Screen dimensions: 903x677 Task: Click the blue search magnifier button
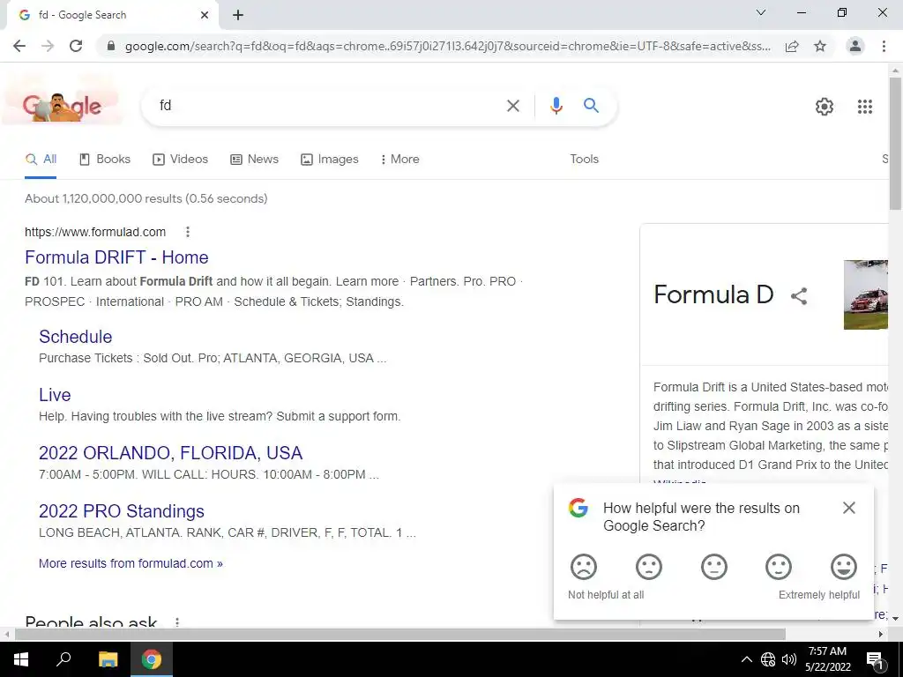591,106
